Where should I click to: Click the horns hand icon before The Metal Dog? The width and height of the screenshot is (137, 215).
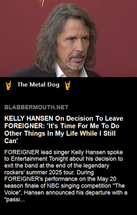click(x=8, y=85)
